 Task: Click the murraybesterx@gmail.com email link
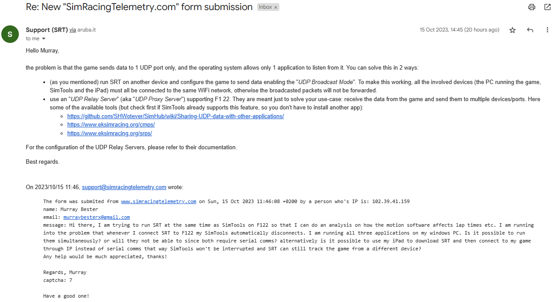pos(96,217)
